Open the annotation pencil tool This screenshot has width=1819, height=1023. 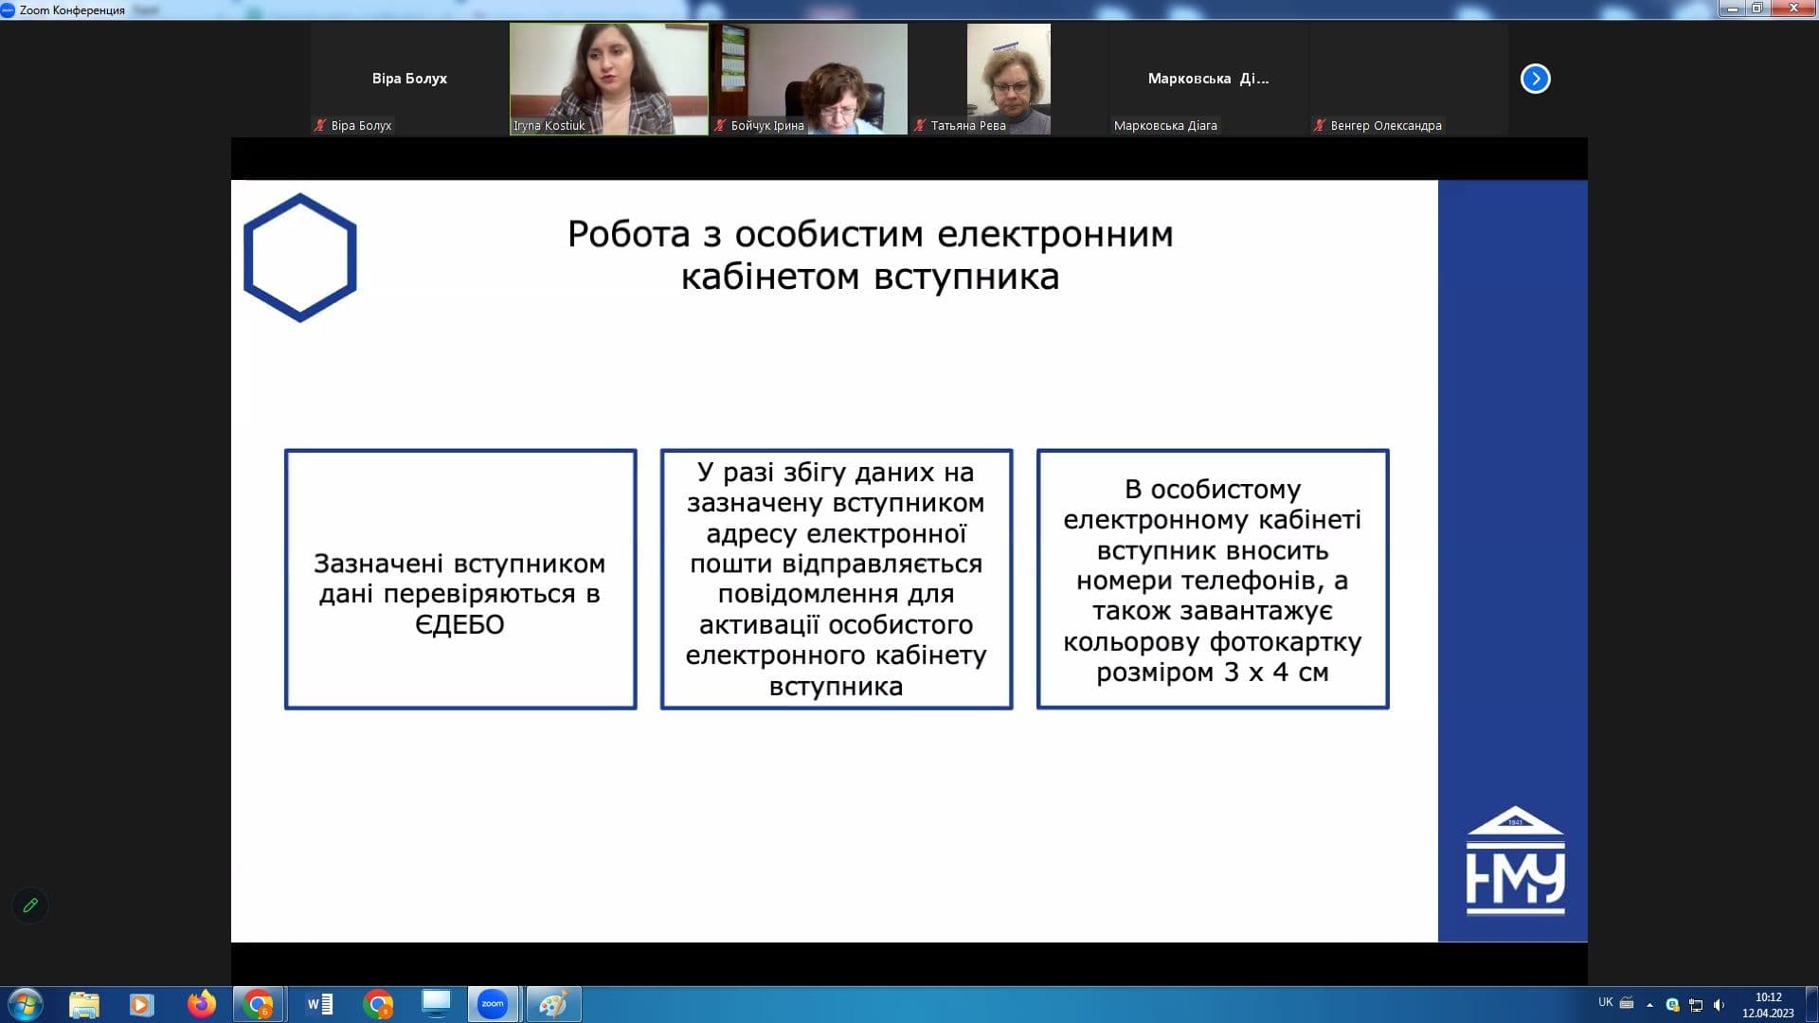tap(30, 906)
